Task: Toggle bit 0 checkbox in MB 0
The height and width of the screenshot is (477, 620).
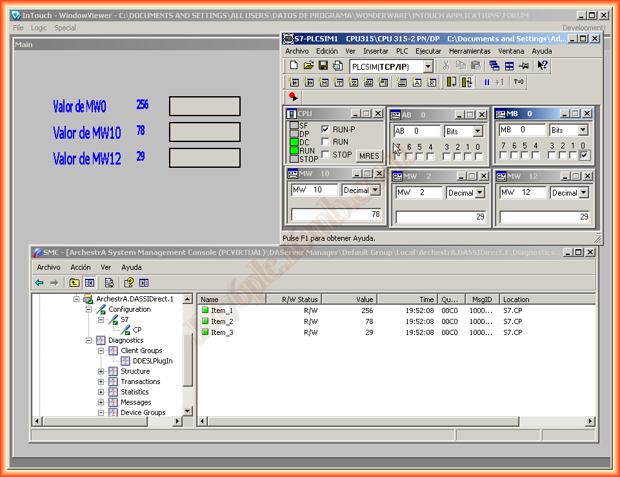Action: pos(584,156)
